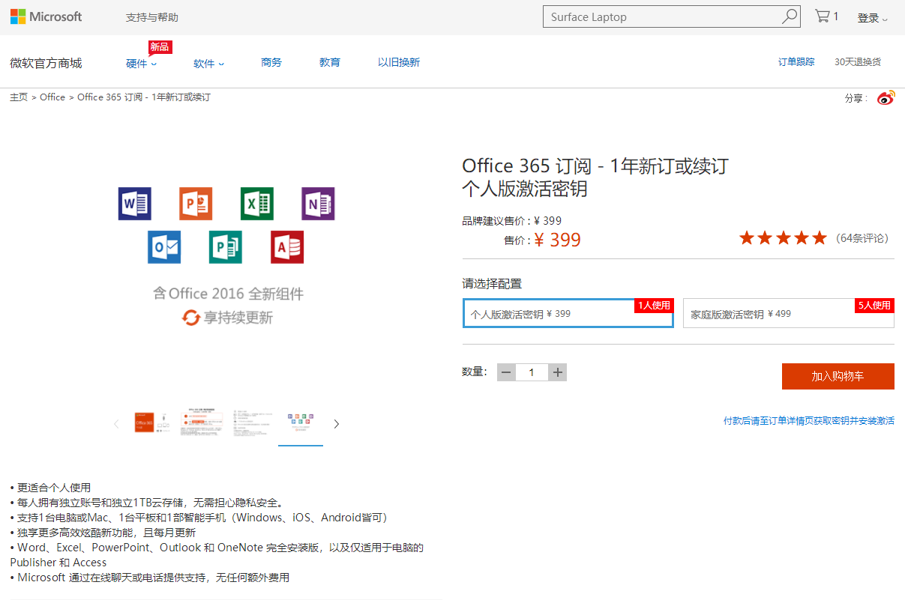Open the 登录 account dropdown
The width and height of the screenshot is (905, 600).
pos(872,18)
